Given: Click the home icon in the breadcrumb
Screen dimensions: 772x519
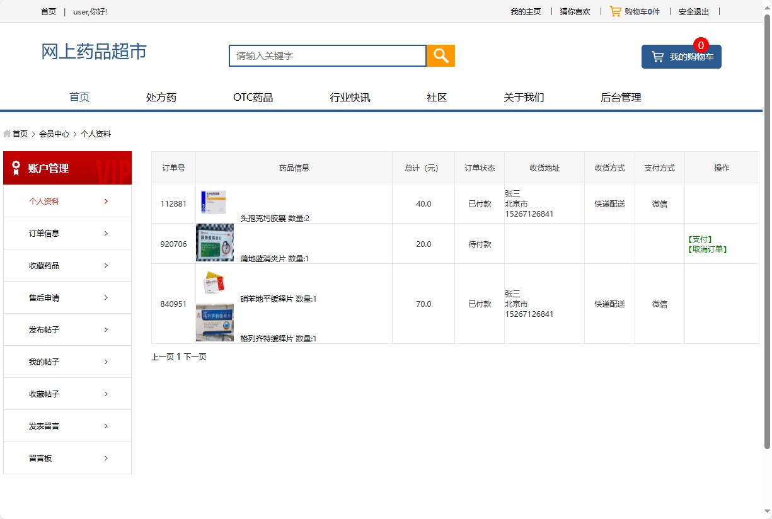Looking at the screenshot, I should tap(7, 134).
